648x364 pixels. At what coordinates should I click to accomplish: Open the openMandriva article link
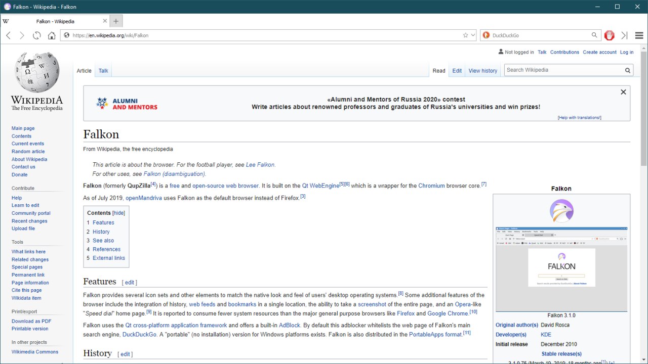pos(144,198)
